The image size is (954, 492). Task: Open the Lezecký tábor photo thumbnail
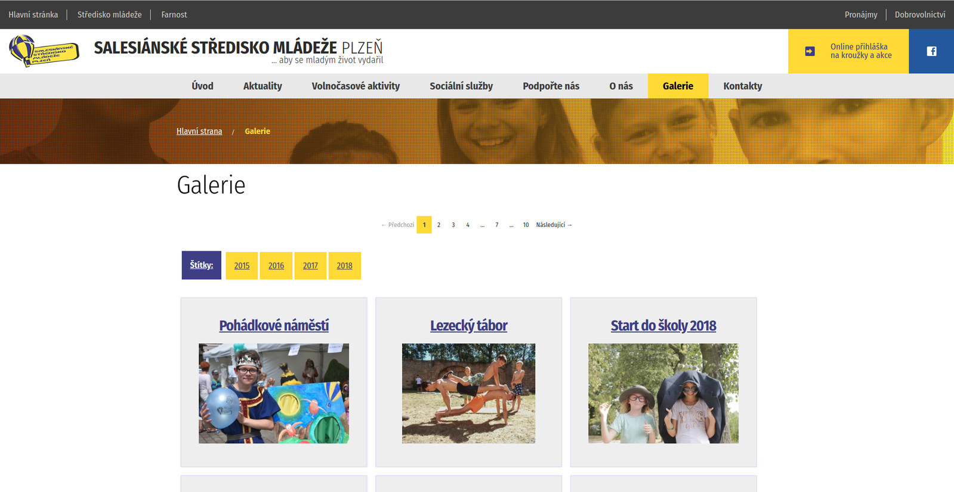(468, 393)
